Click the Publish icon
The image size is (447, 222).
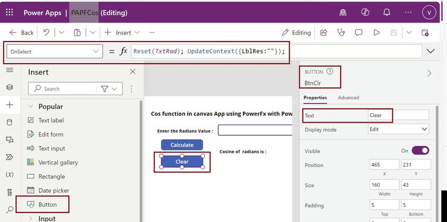[x=425, y=33]
